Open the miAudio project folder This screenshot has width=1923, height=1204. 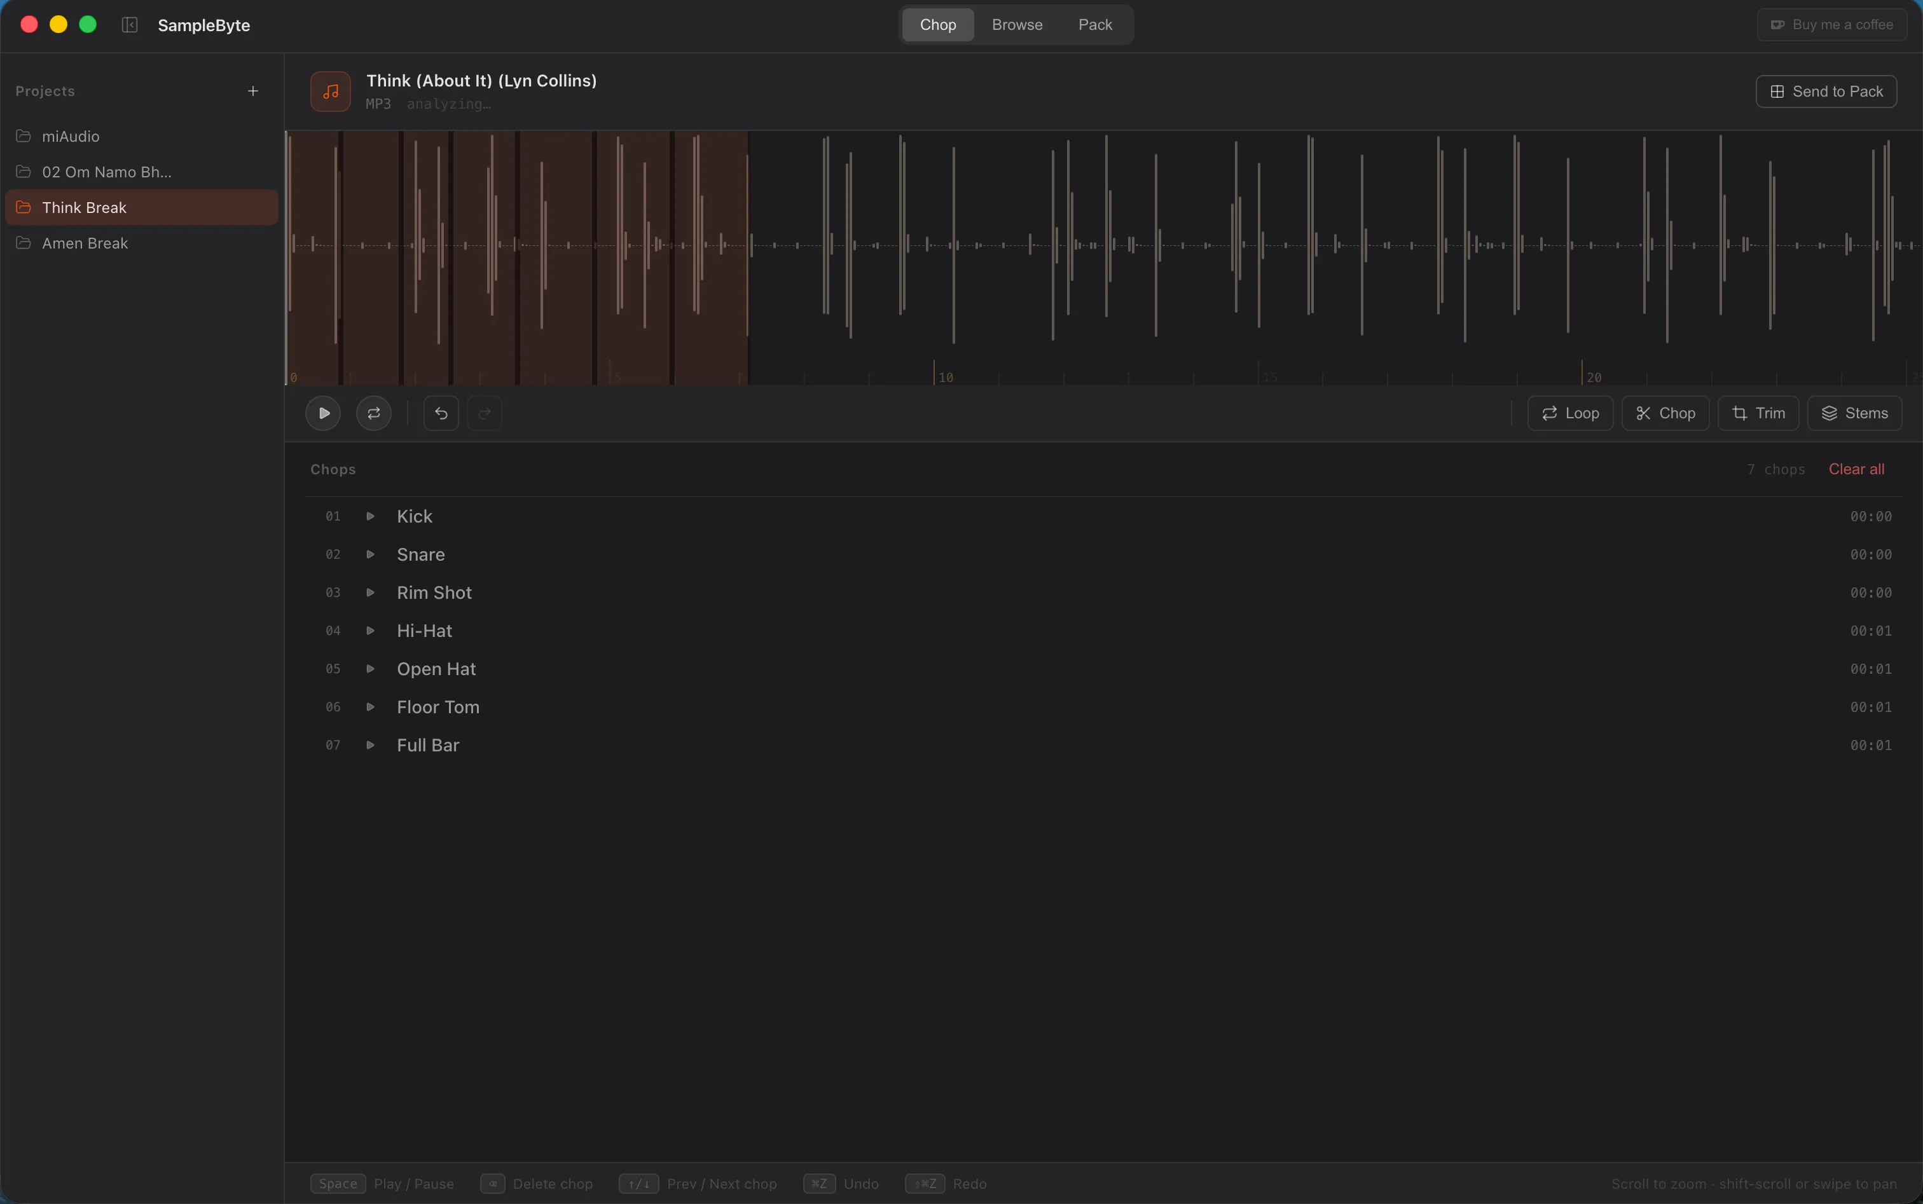[142, 136]
